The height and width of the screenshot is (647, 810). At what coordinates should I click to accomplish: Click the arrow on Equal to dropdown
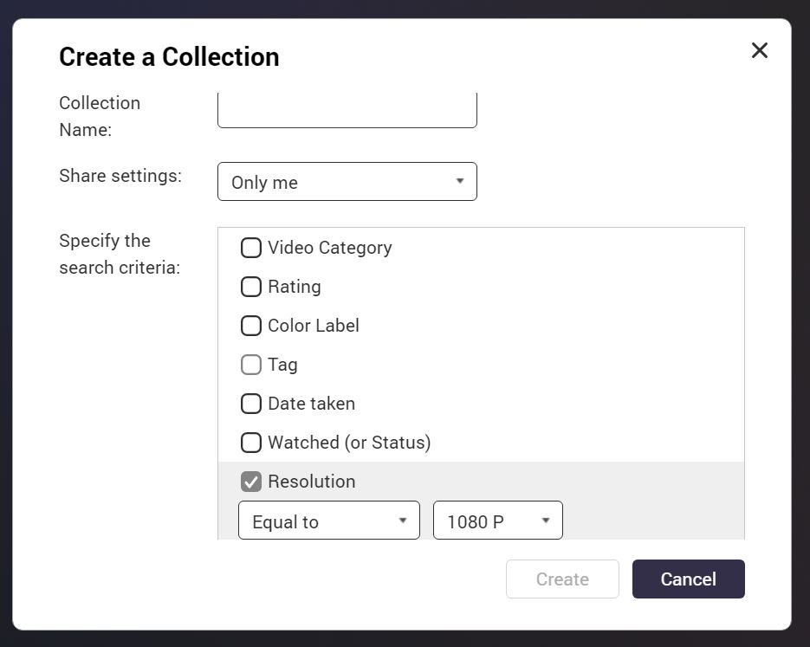click(403, 521)
